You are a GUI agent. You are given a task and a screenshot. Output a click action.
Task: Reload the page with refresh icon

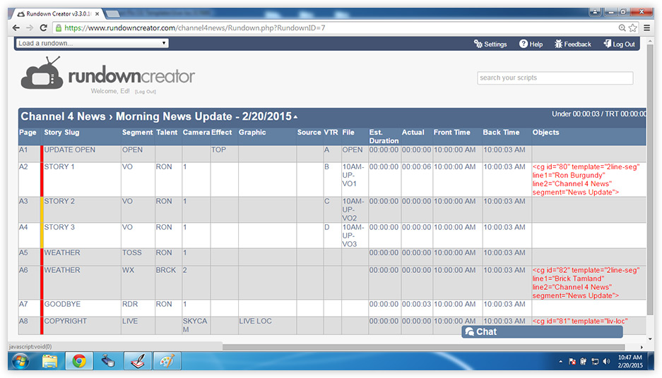43,28
